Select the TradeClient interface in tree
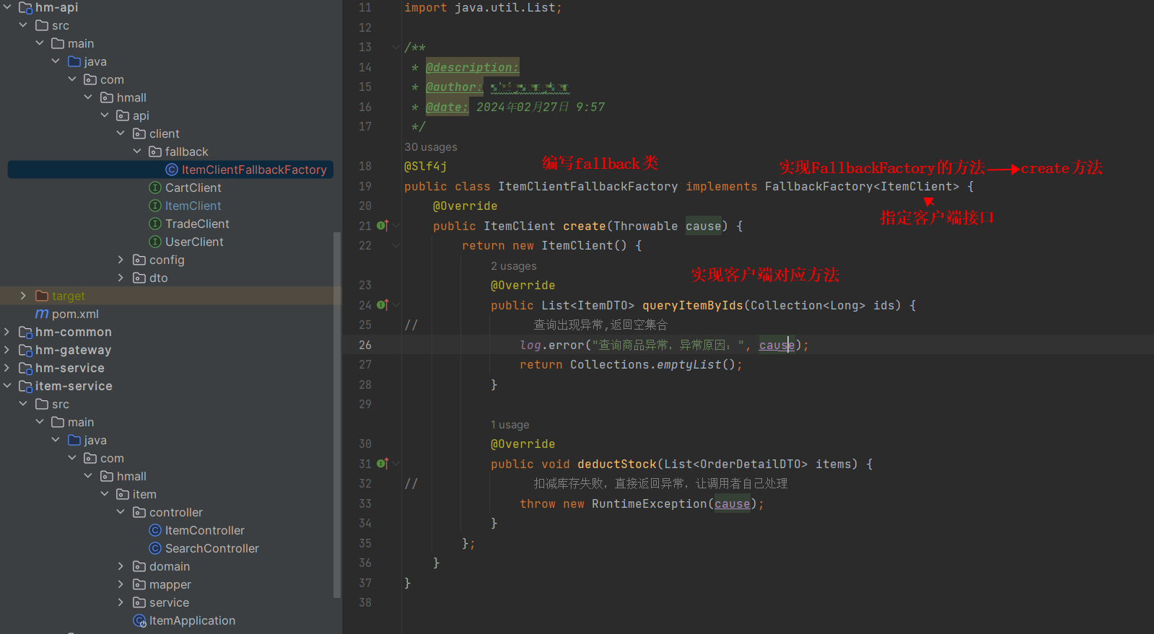1154x634 pixels. pyautogui.click(x=196, y=224)
